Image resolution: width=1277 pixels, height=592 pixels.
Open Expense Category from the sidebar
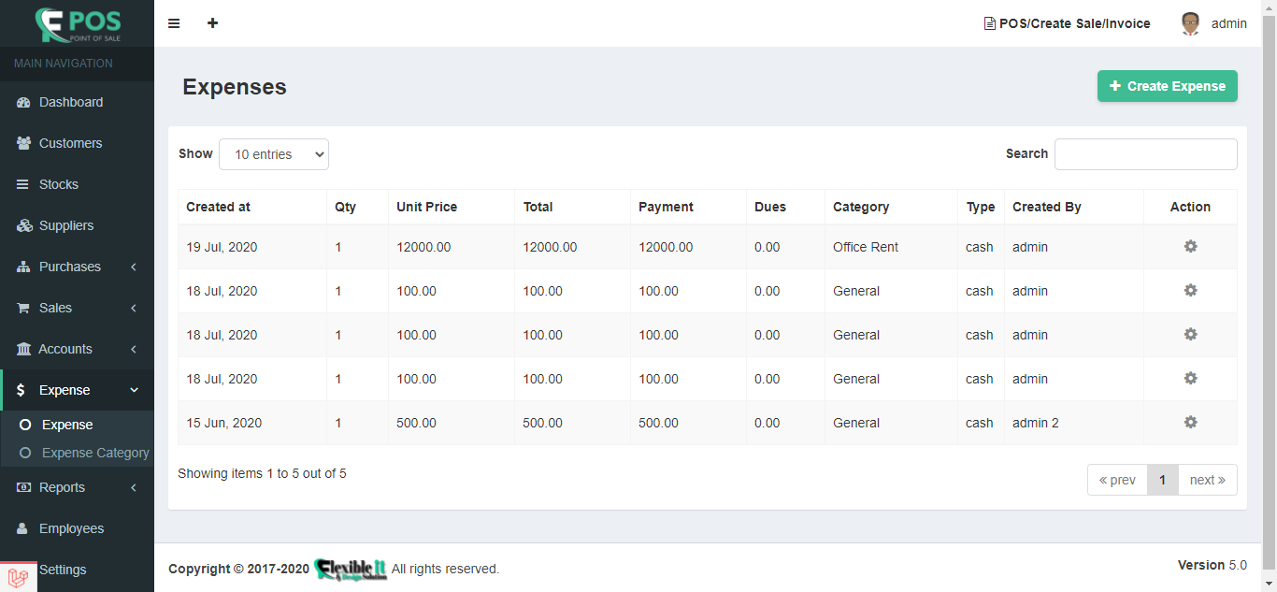[x=94, y=452]
